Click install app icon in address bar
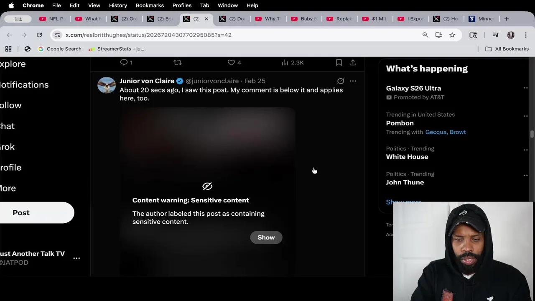Screen dimensions: 535x301 coord(439,35)
